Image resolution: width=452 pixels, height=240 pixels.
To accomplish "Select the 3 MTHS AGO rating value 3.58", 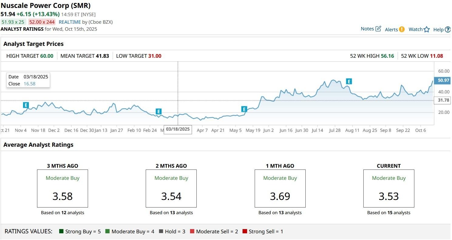I will point(63,196).
